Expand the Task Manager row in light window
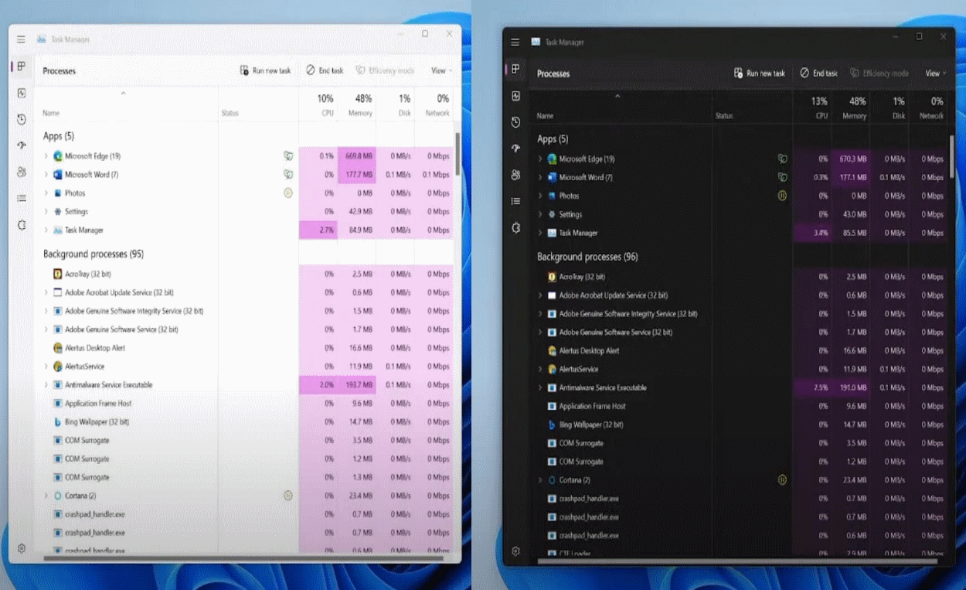 coord(46,230)
